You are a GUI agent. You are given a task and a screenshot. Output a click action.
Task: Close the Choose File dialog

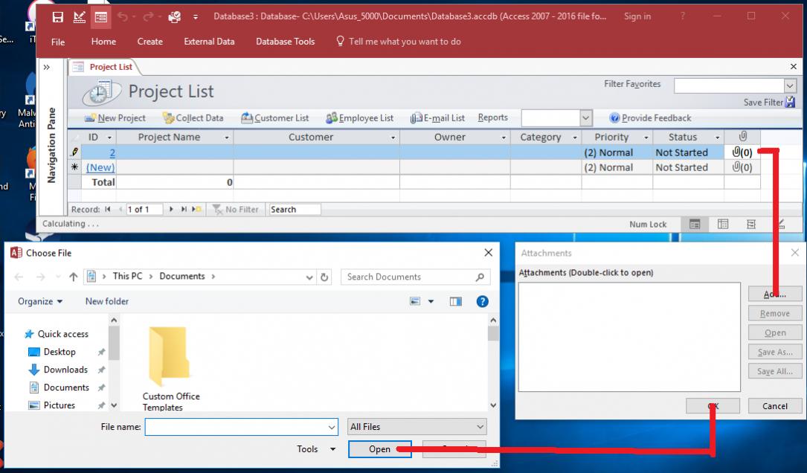(x=489, y=253)
